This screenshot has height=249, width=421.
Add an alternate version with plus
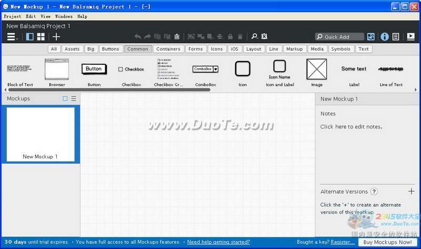coord(411,191)
